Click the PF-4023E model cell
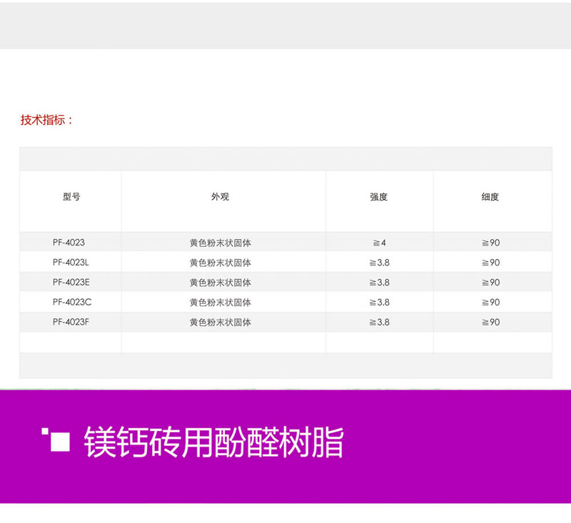571x523 pixels. tap(71, 283)
